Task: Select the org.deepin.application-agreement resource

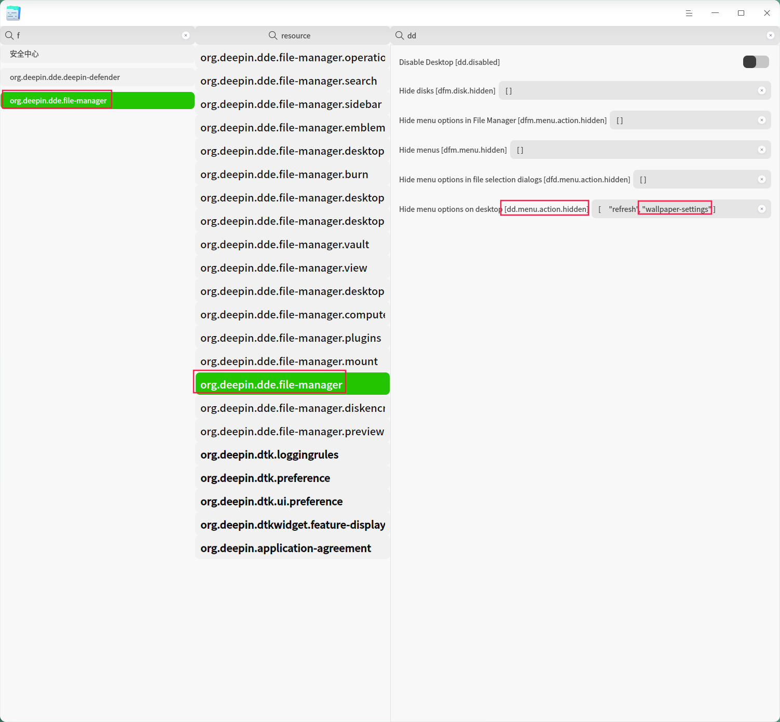Action: tap(293, 548)
